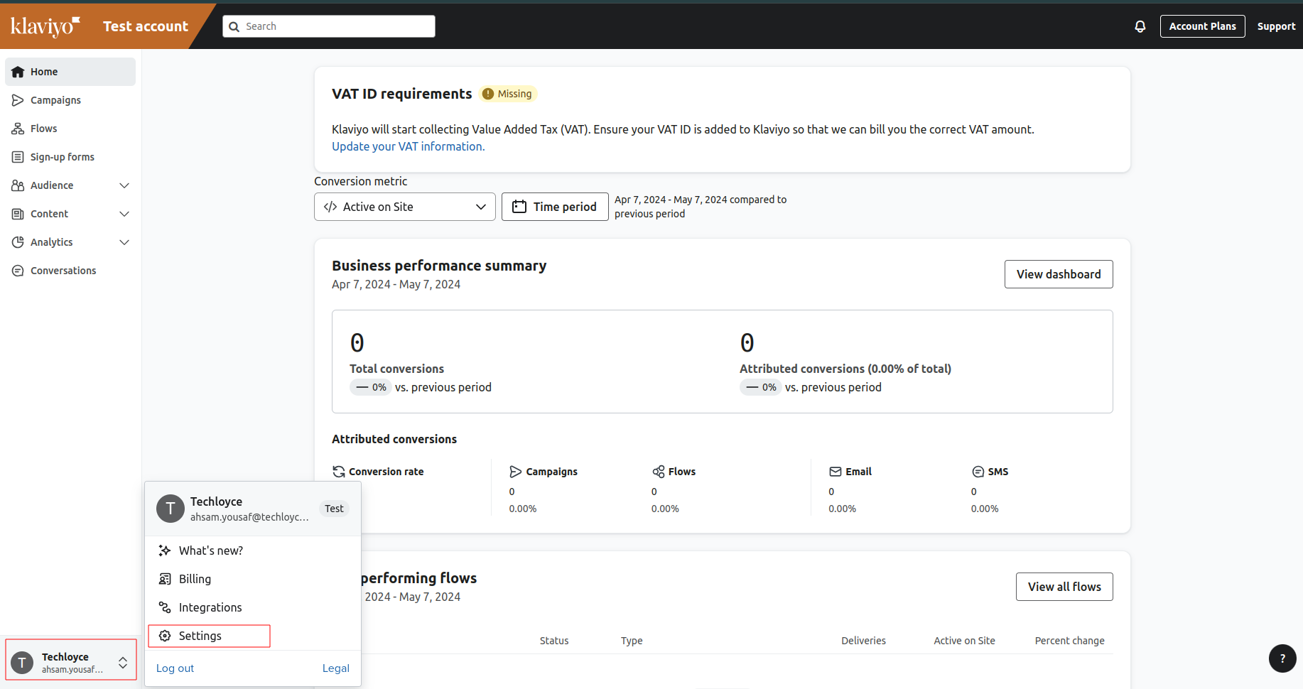Viewport: 1303px width, 689px height.
Task: Click the Home house icon
Action: [x=18, y=72]
